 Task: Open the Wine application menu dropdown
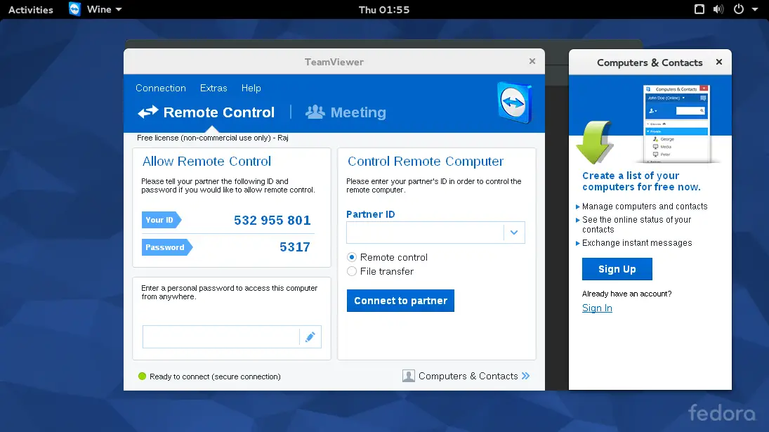point(104,9)
